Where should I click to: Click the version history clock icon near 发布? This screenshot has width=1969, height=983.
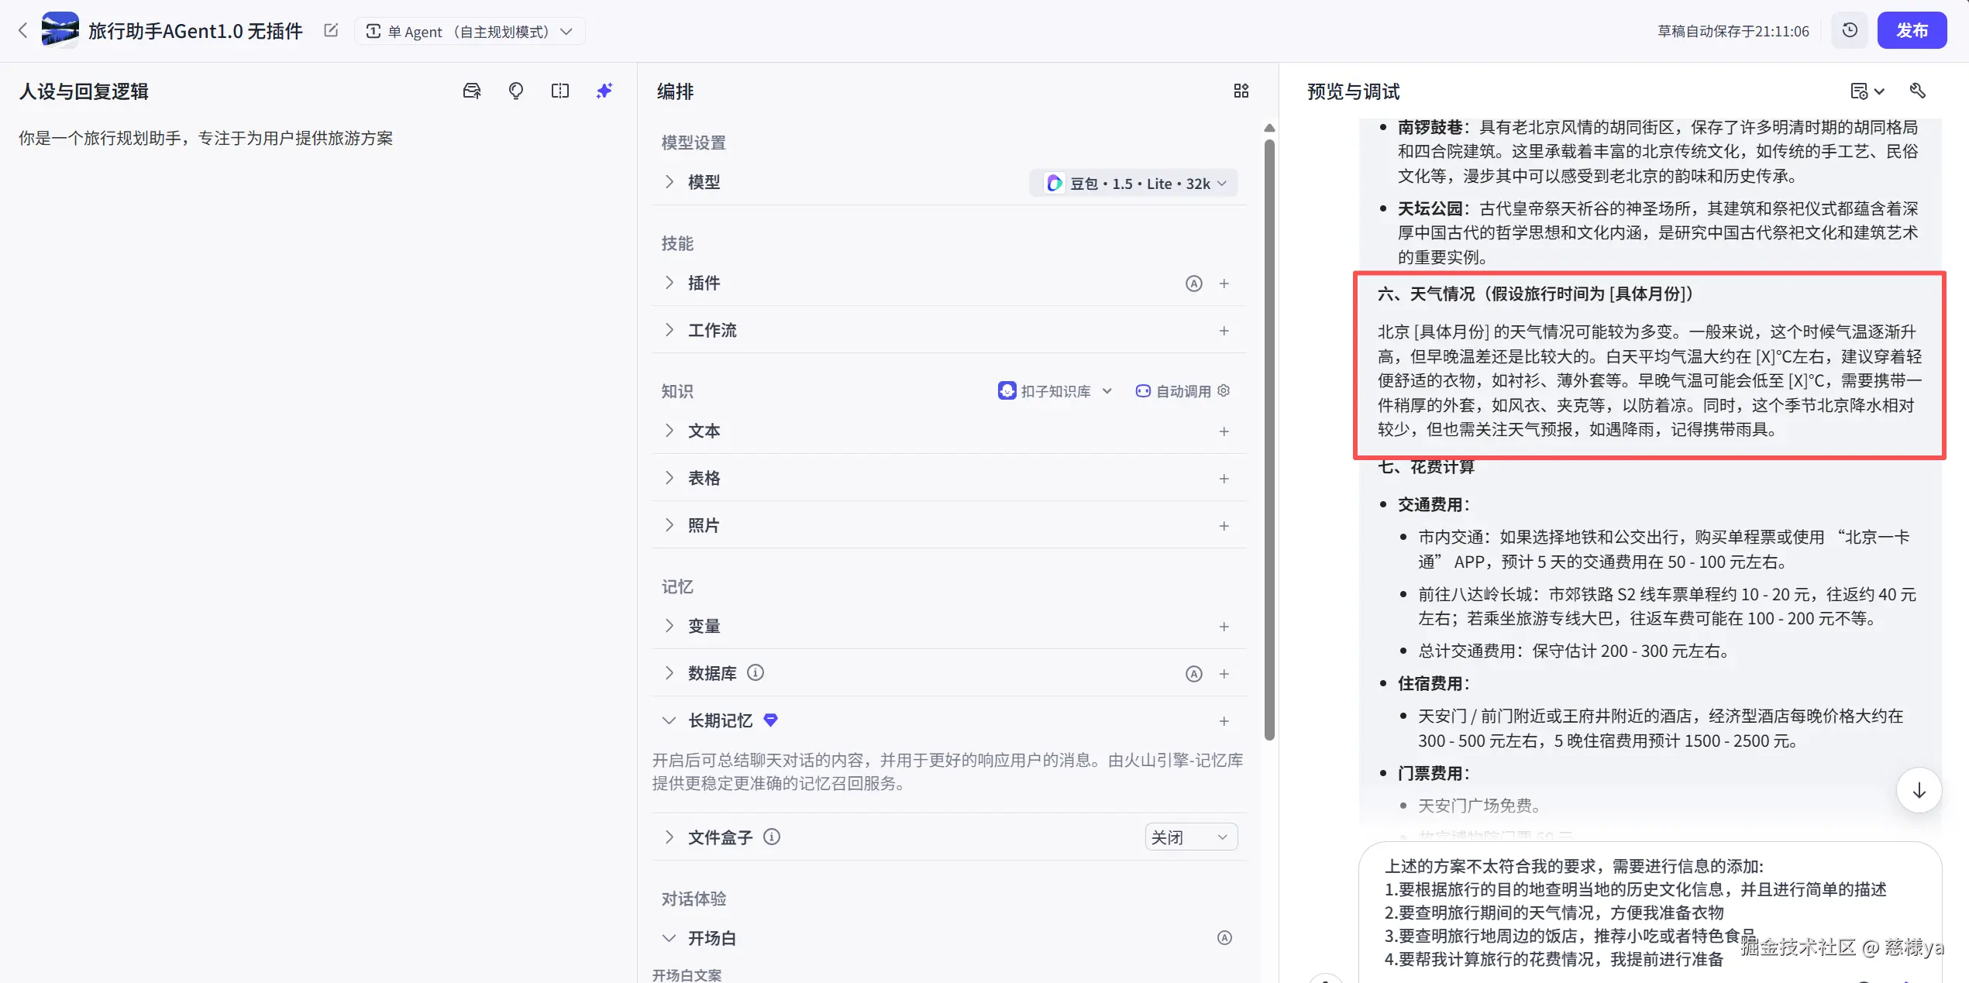point(1850,30)
